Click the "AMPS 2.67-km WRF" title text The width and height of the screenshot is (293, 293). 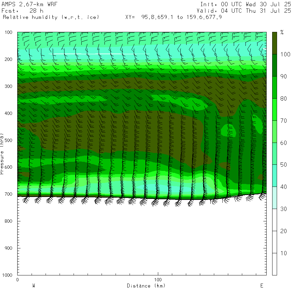pyautogui.click(x=29, y=4)
